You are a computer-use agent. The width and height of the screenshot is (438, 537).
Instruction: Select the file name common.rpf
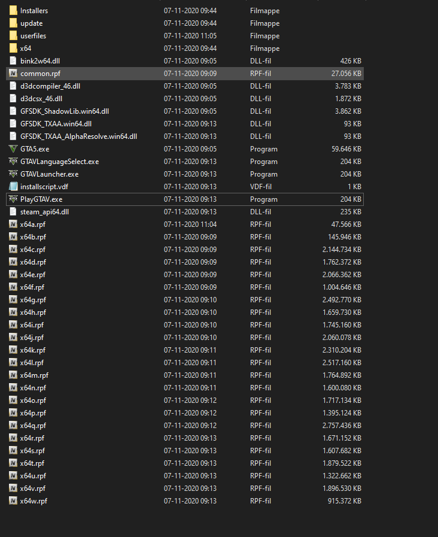point(40,73)
